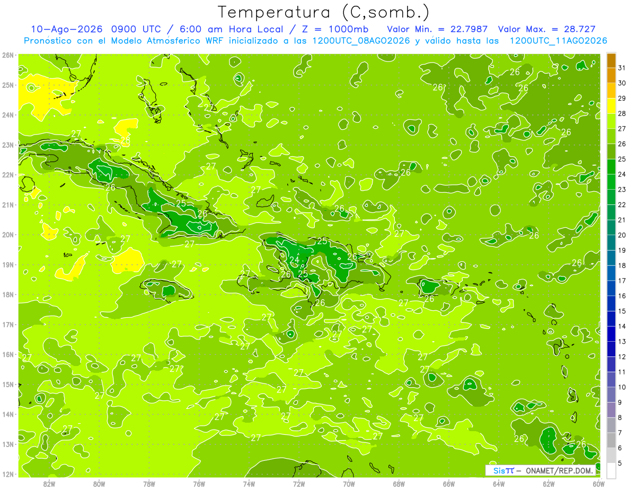Pick the legend swatch between 25 and 26
This screenshot has height=491, width=636.
tap(611, 151)
